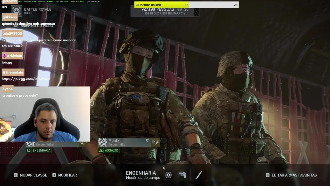Click the Engenharia class circular icon under webcam
330x186 pixels.
(x=29, y=150)
